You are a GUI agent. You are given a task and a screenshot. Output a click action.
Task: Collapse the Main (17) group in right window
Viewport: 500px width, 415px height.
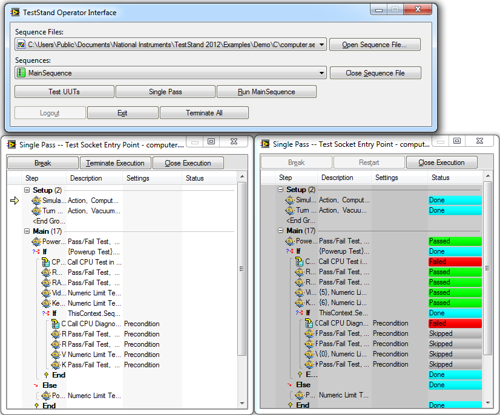point(281,231)
